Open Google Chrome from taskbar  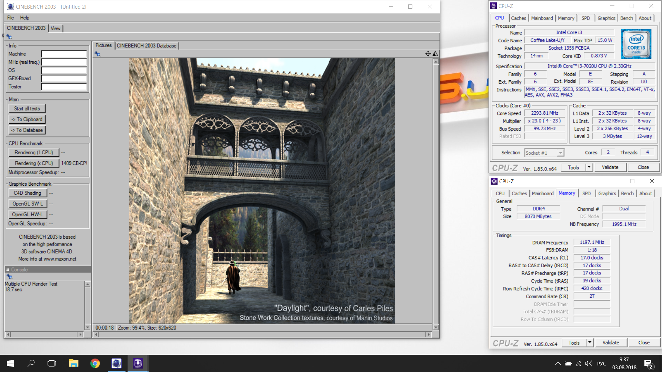(95, 363)
